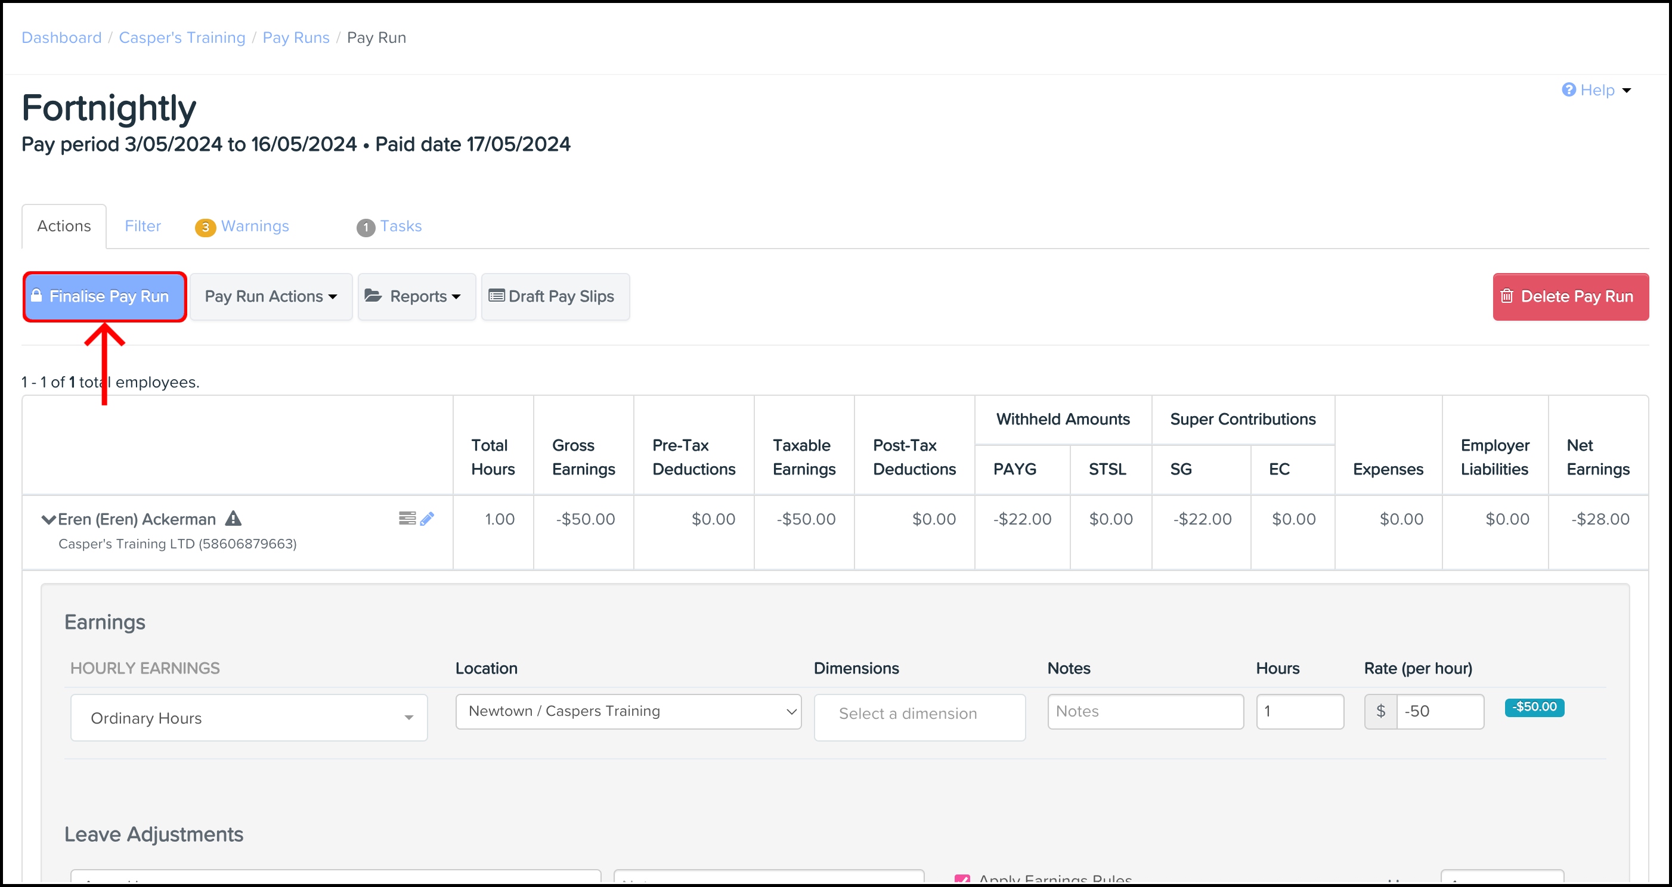
Task: Click the grey 1 tasks badge
Action: [366, 227]
